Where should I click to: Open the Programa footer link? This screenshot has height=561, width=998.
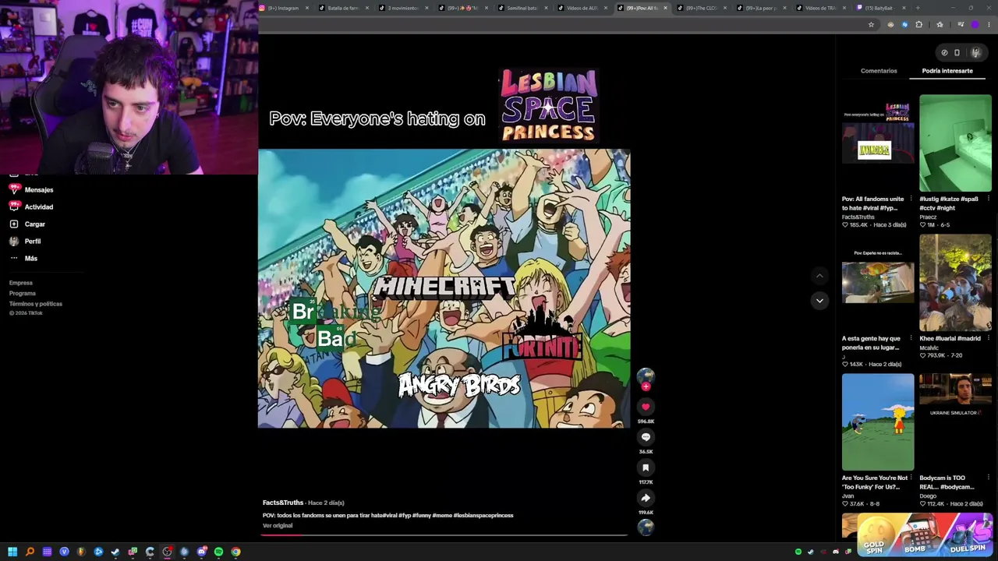[x=23, y=294]
